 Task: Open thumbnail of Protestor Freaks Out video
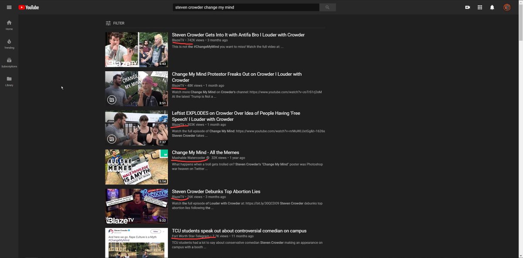pyautogui.click(x=136, y=89)
